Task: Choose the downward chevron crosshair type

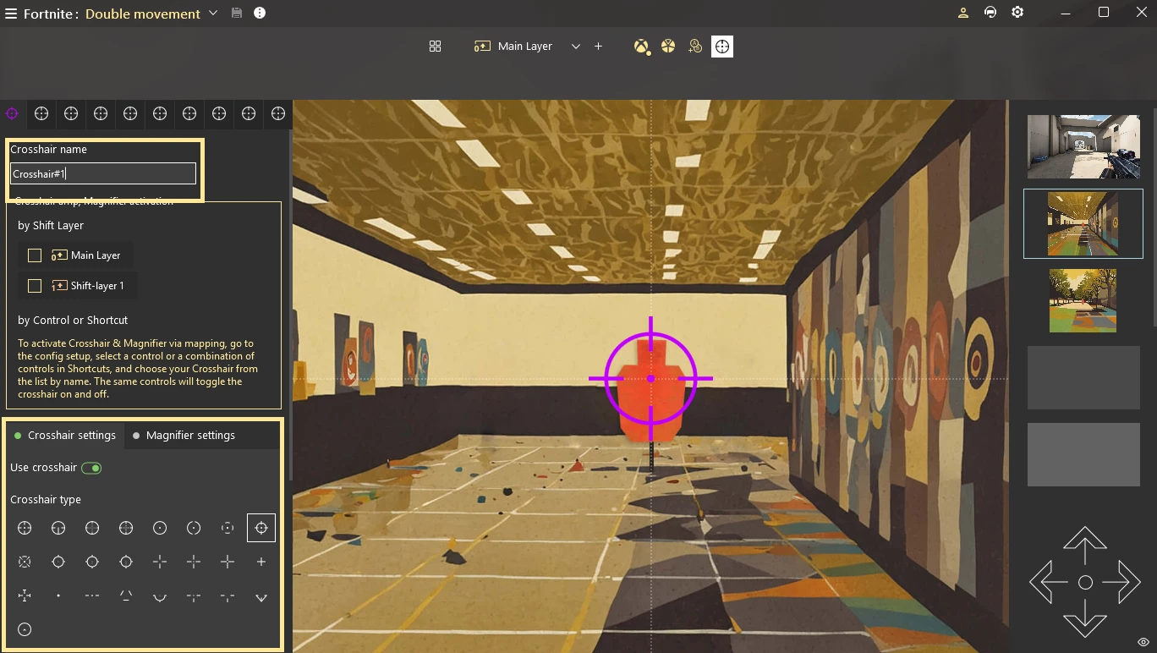Action: pyautogui.click(x=261, y=596)
